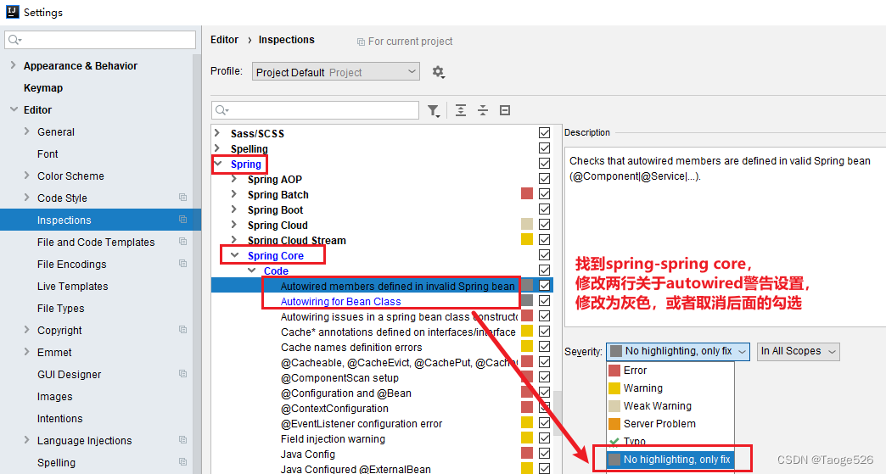This screenshot has height=474, width=886.
Task: Click the IntelliJ logo in title bar
Action: (x=12, y=12)
